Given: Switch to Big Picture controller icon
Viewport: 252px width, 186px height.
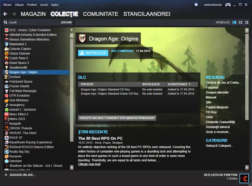Looking at the screenshot, I should [228, 5].
